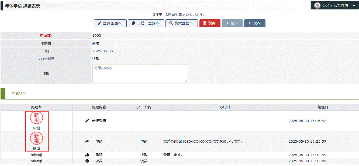The height and width of the screenshot is (166, 359).
Task: Click miyagi in the 承認 row
Action: click(36, 155)
